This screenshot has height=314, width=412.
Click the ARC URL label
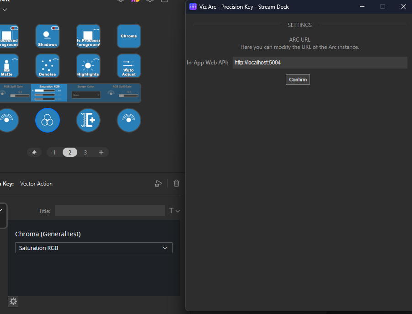[x=300, y=40]
